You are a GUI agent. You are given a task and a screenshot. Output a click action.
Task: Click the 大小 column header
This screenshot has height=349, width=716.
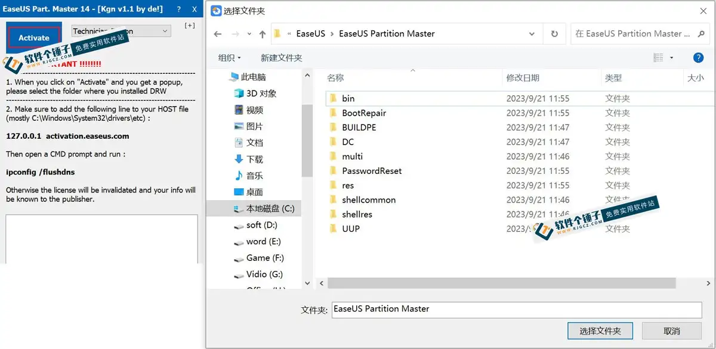click(x=696, y=78)
